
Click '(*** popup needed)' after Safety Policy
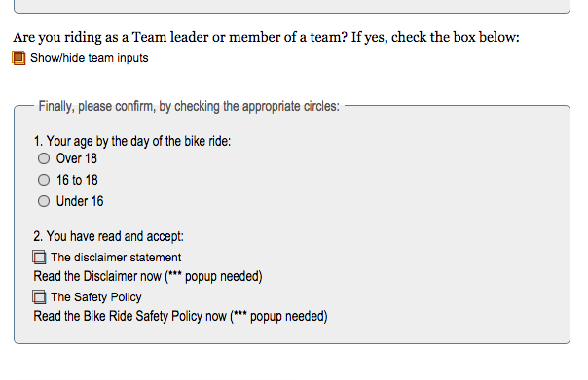[278, 316]
